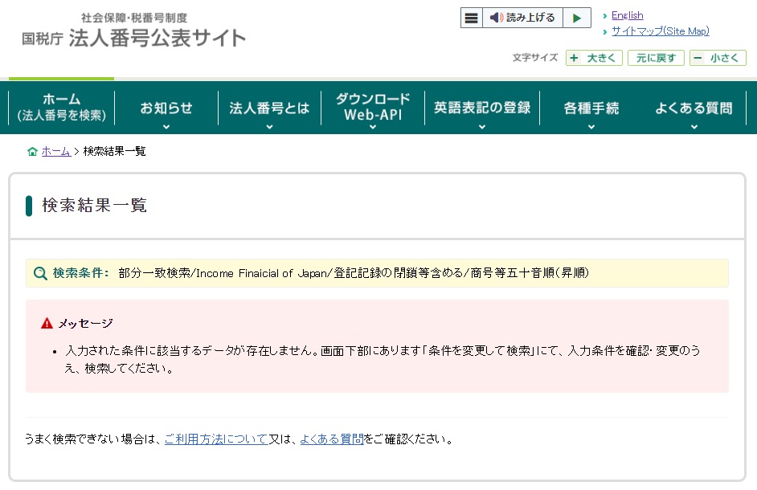Decrease text size with 小さく button
This screenshot has width=757, height=490.
pos(718,58)
